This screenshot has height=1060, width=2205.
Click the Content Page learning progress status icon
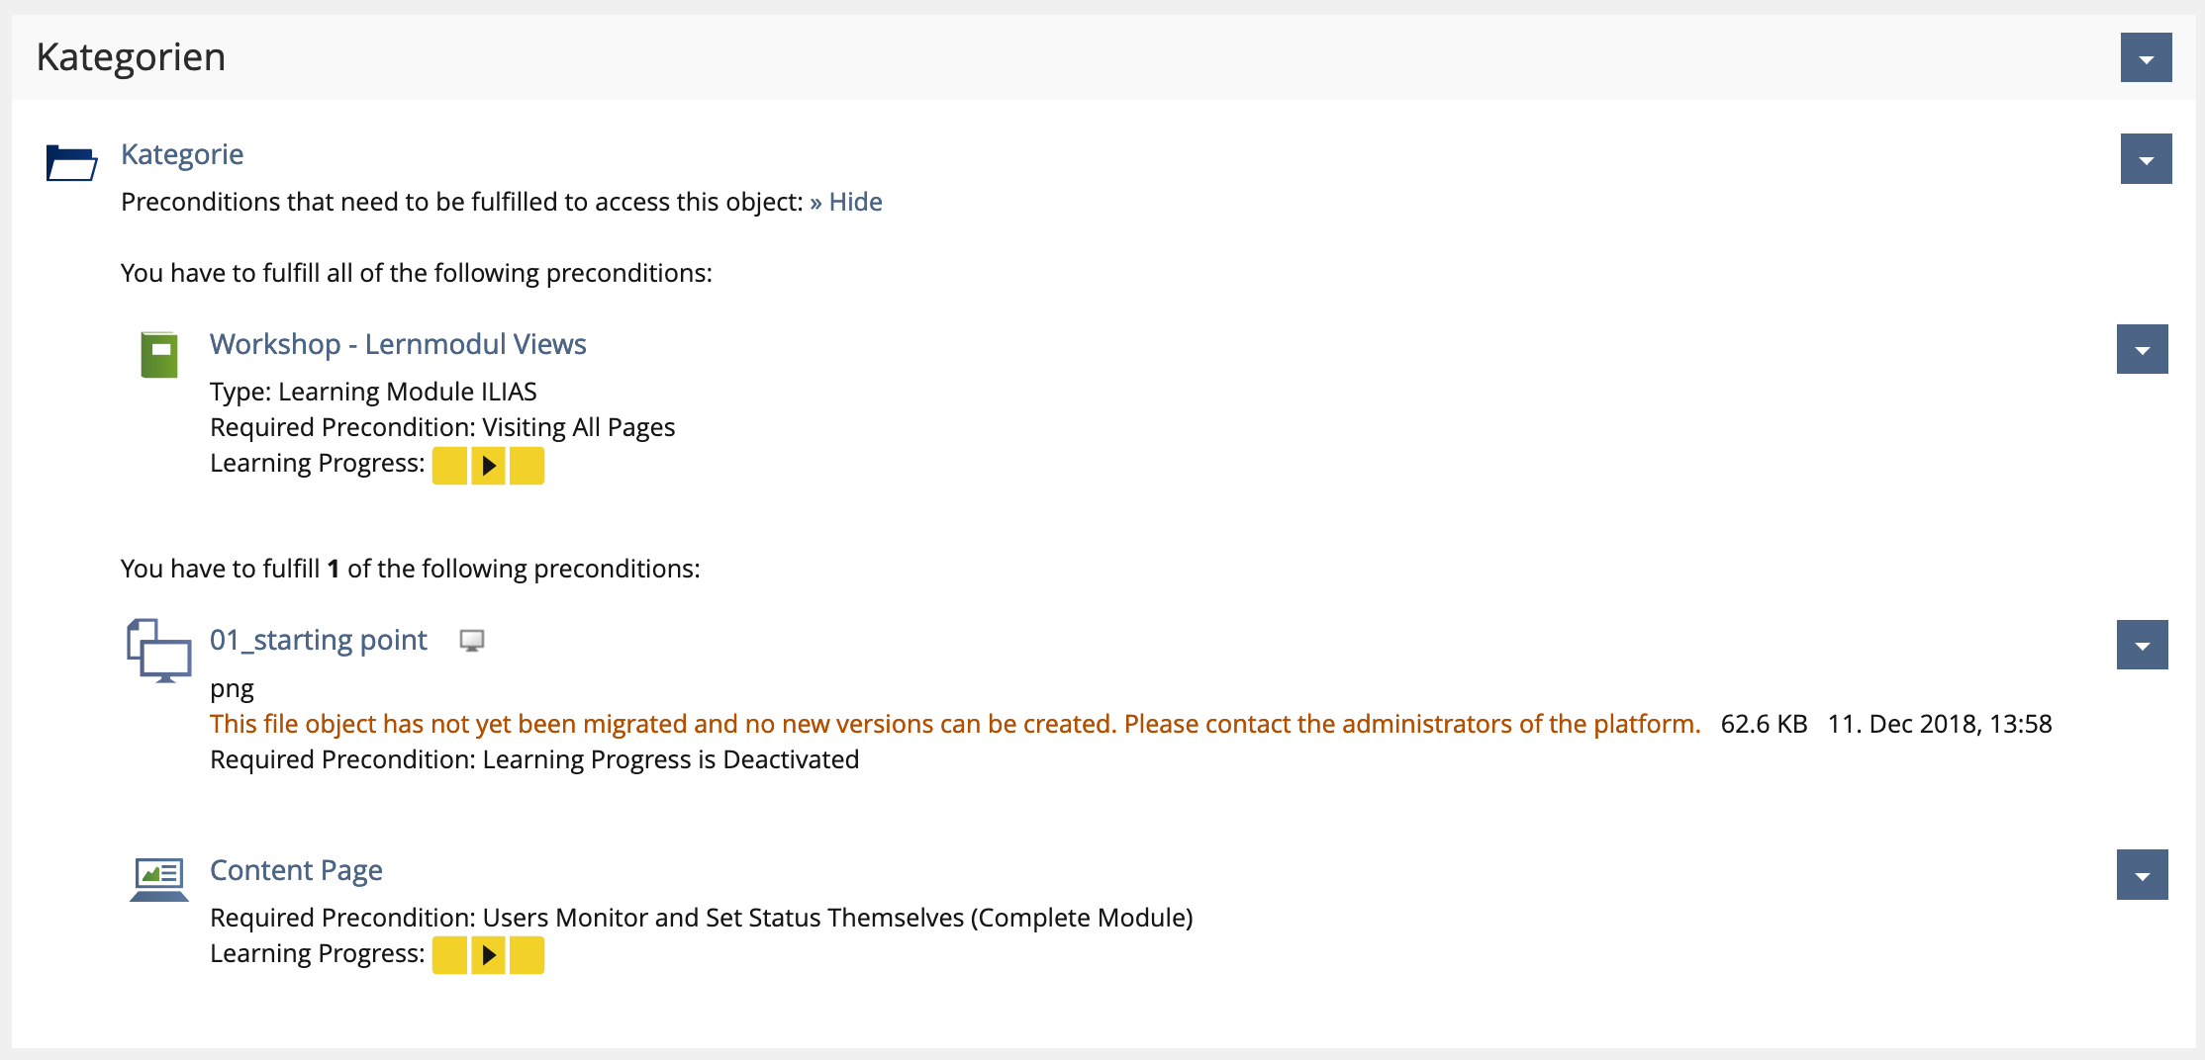[488, 955]
